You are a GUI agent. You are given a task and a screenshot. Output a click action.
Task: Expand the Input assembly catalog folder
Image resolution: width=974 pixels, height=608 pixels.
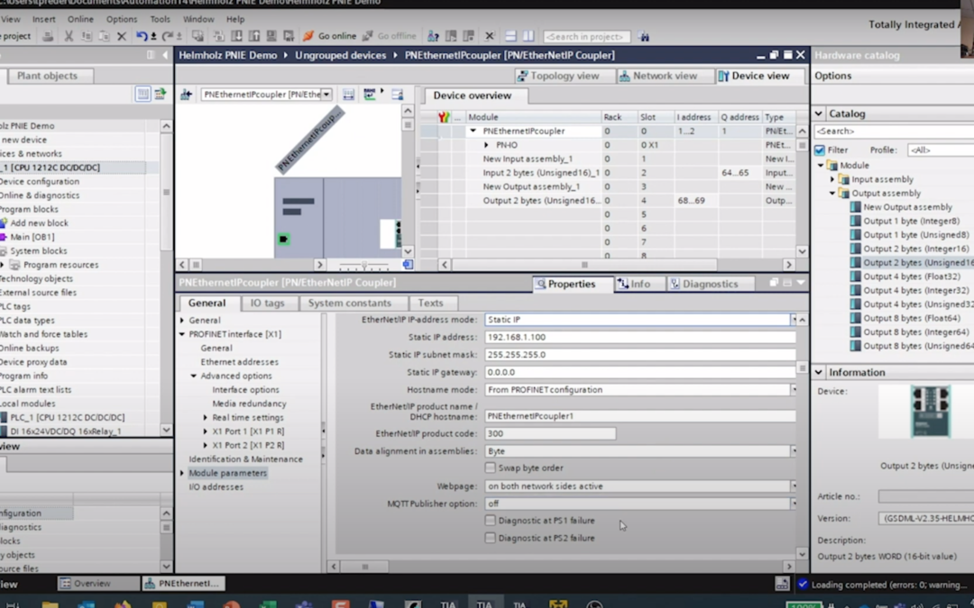pos(832,179)
